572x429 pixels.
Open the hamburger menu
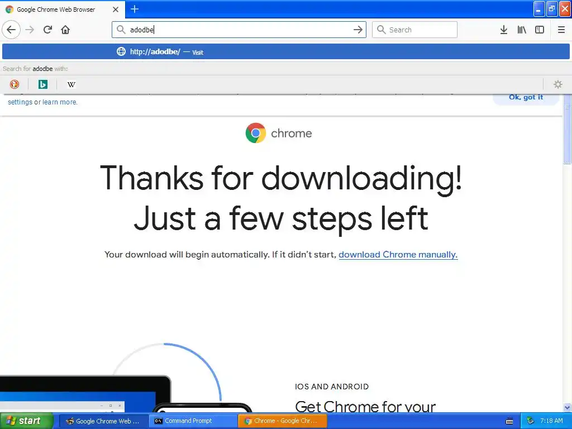coord(561,30)
